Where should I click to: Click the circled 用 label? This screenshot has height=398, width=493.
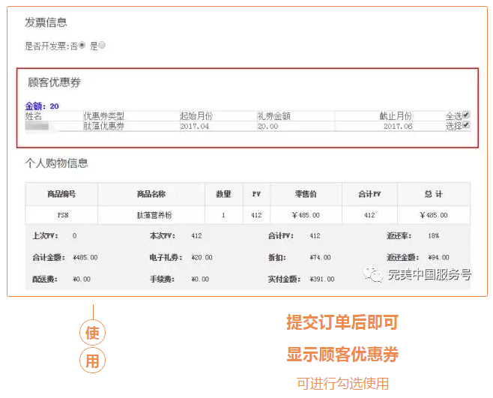(x=92, y=361)
